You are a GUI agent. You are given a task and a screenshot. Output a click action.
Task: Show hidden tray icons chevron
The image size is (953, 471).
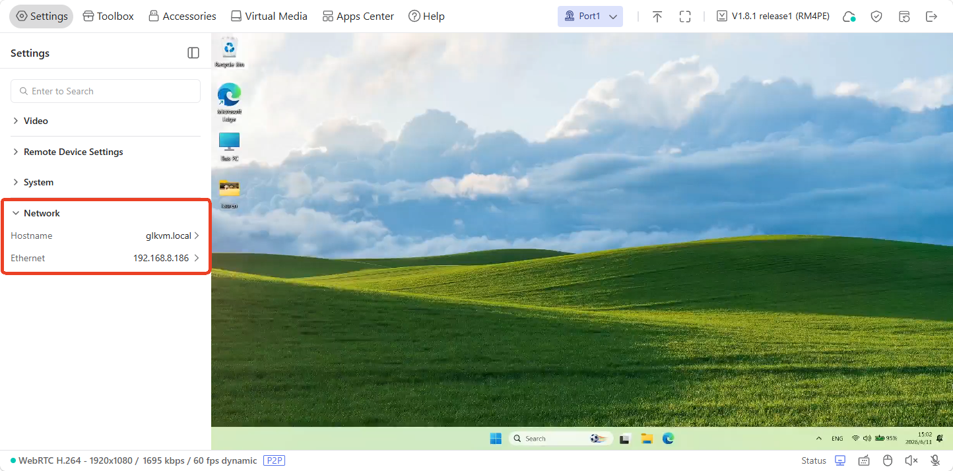point(819,439)
